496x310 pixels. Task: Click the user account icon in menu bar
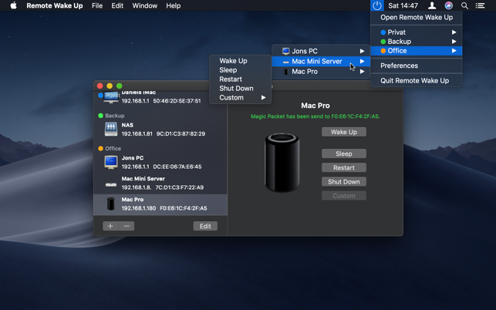[x=432, y=6]
